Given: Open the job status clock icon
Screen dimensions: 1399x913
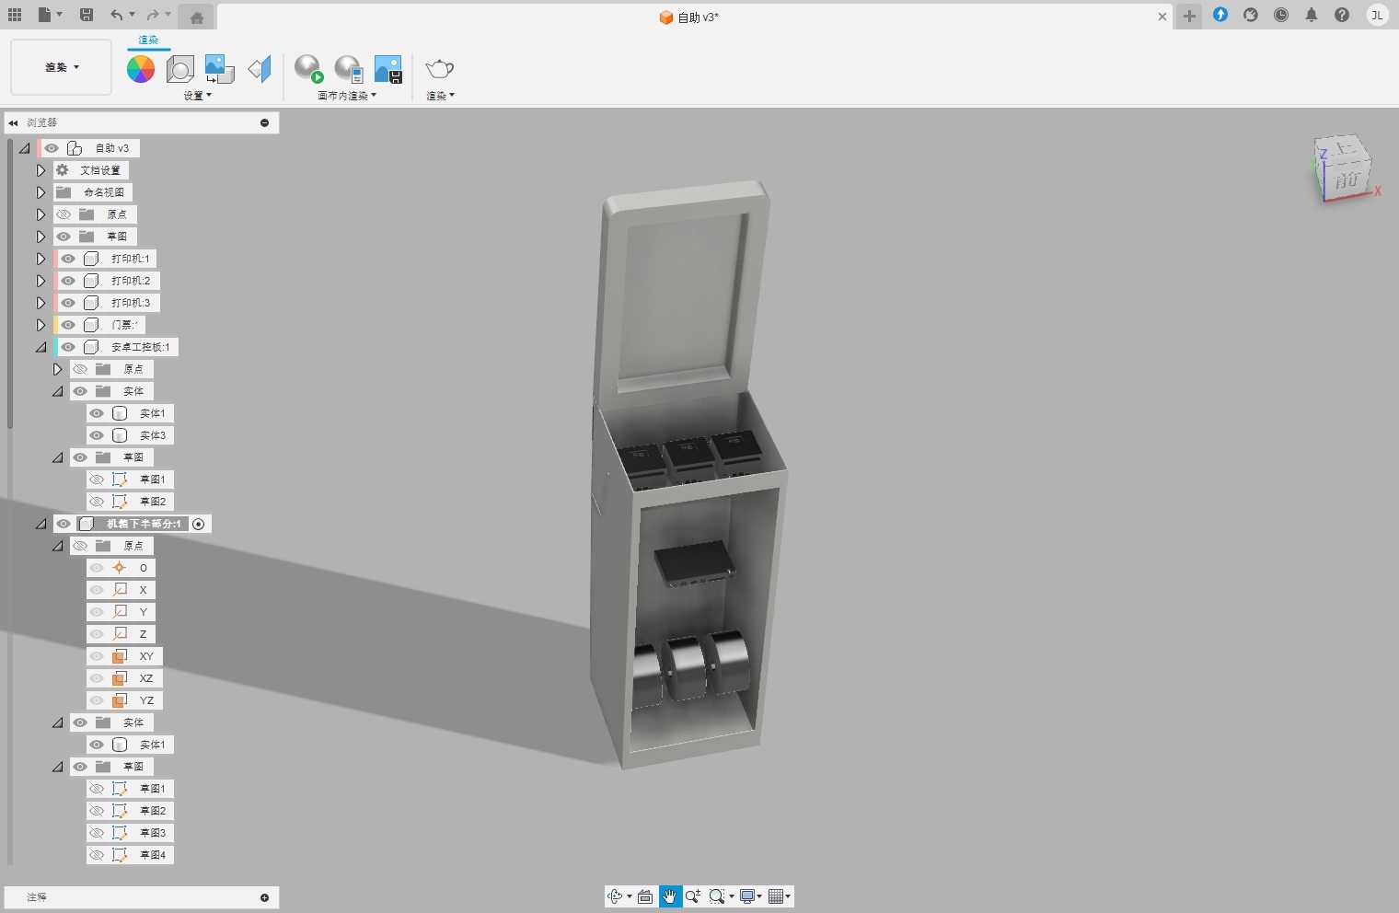Looking at the screenshot, I should pyautogui.click(x=1281, y=15).
